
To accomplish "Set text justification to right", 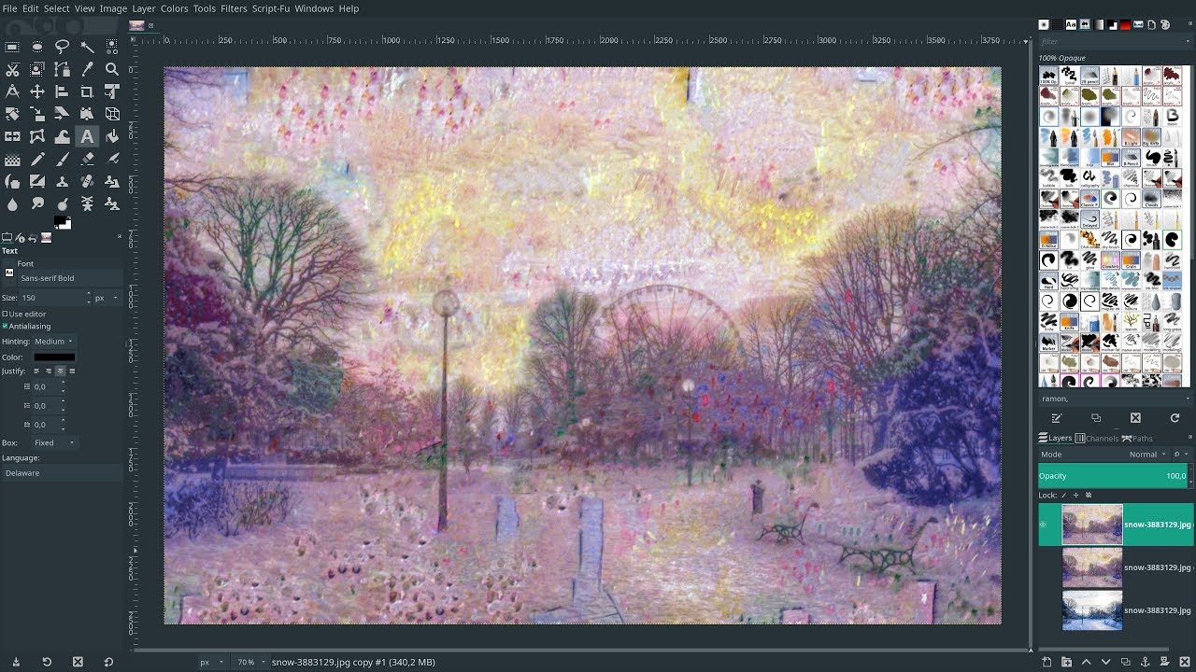I will pos(50,371).
